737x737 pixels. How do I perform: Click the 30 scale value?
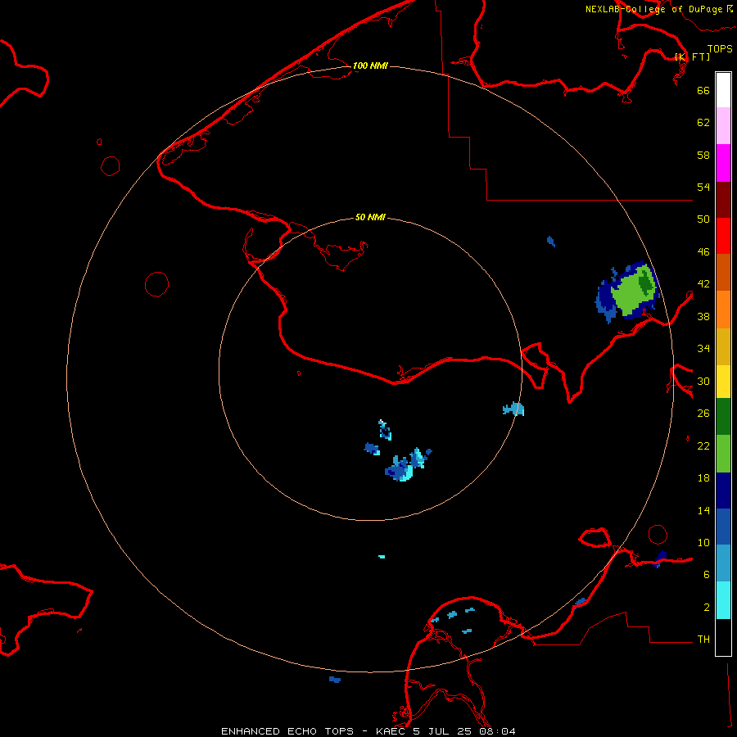(703, 381)
